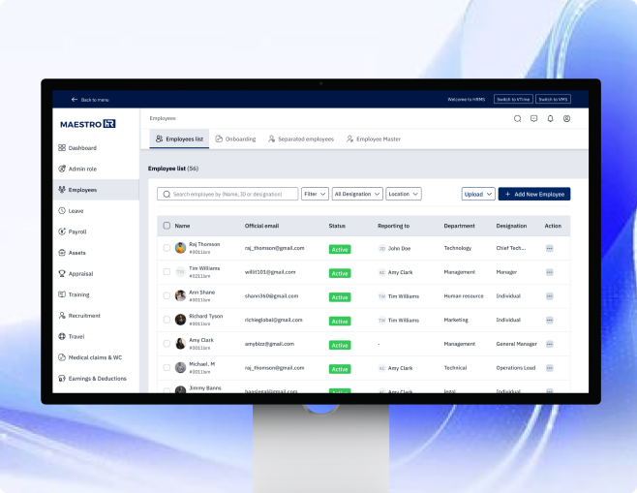Click the Add New Employee button
The image size is (637, 493).
(x=533, y=194)
